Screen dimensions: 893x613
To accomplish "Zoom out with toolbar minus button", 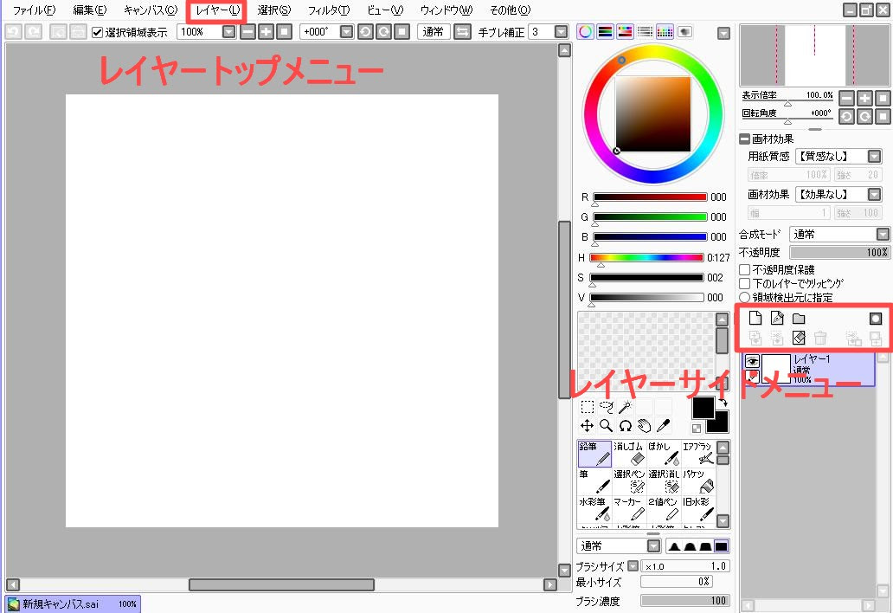I will pos(247,32).
